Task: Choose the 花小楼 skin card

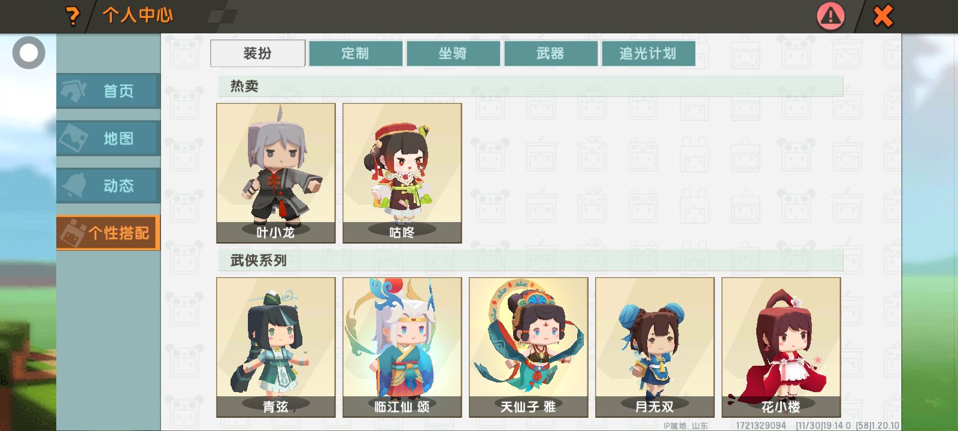Action: [x=781, y=347]
